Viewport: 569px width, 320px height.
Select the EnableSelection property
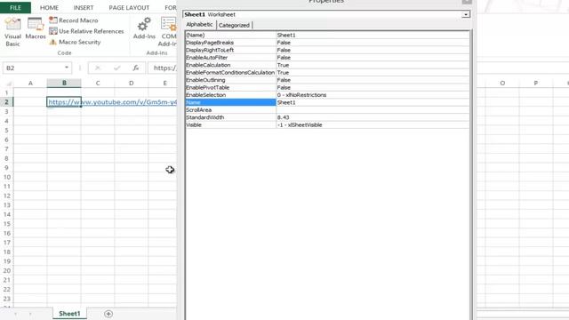(231, 95)
